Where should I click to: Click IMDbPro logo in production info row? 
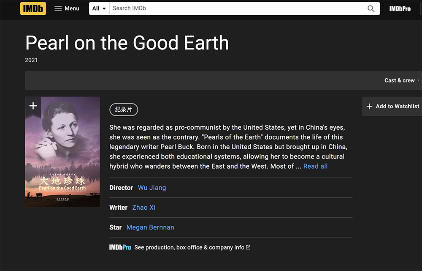[x=120, y=247]
